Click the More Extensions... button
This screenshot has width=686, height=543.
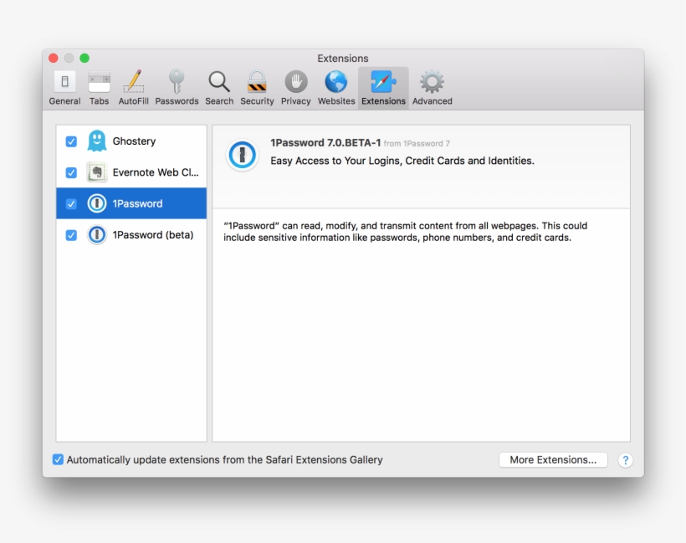[x=553, y=460]
